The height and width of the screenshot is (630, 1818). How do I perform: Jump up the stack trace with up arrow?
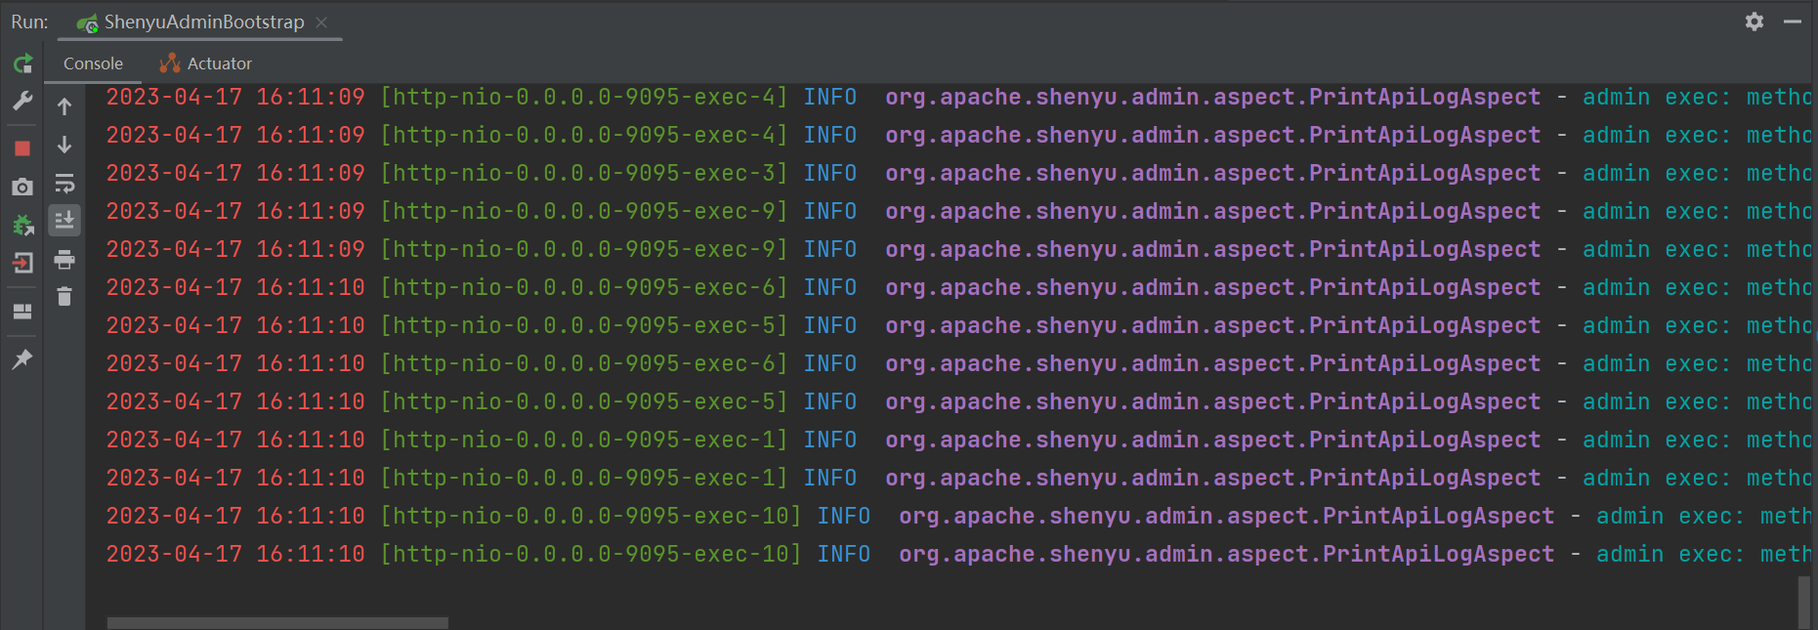[64, 106]
